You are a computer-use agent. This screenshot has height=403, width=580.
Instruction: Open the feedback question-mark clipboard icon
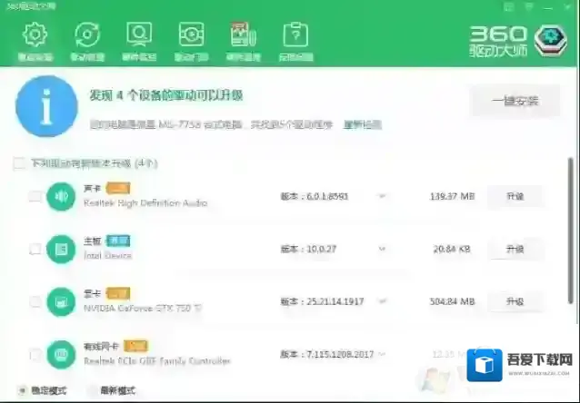click(x=295, y=40)
